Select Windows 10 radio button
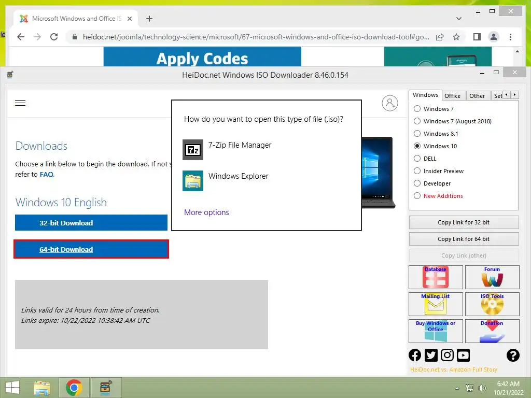The height and width of the screenshot is (398, 531). coord(417,146)
